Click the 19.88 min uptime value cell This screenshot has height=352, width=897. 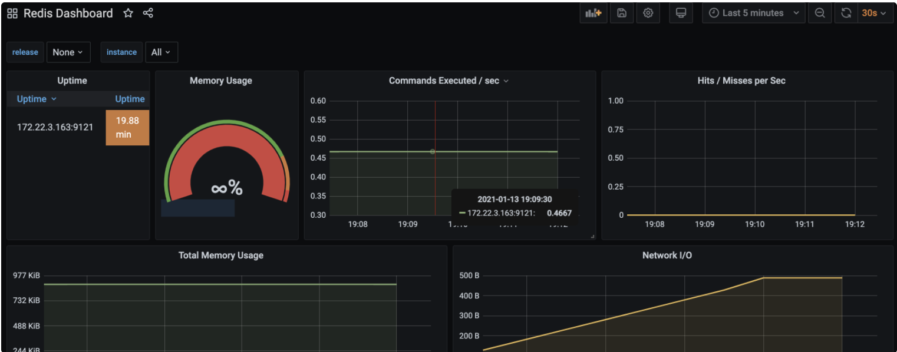click(127, 127)
